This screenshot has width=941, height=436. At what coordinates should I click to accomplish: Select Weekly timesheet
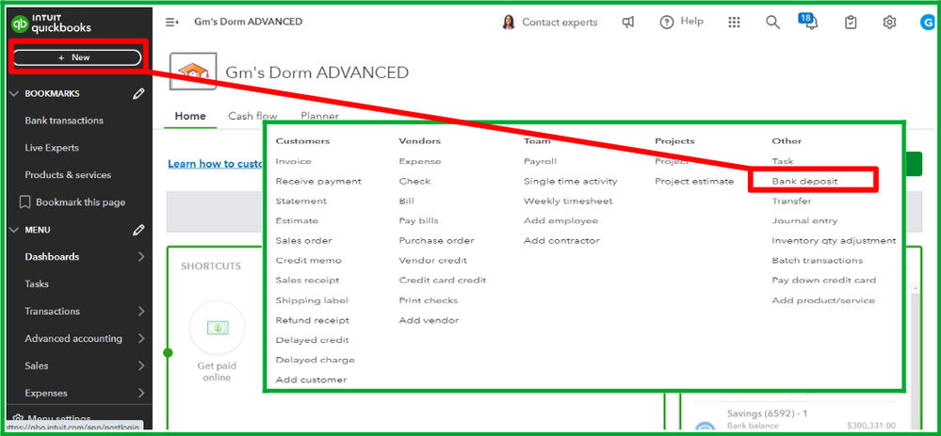[x=568, y=201]
